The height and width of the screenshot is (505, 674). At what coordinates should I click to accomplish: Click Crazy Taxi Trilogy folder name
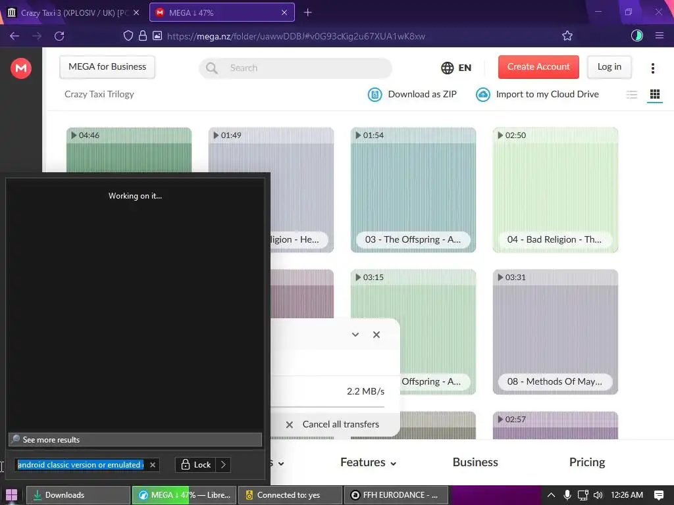point(99,94)
